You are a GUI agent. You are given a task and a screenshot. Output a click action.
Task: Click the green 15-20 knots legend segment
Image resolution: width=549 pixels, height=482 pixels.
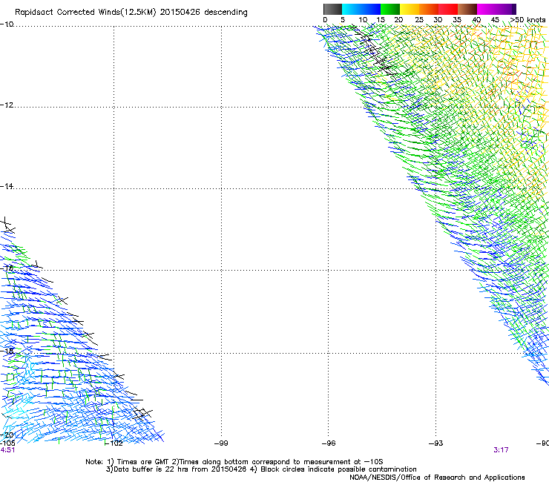390,9
